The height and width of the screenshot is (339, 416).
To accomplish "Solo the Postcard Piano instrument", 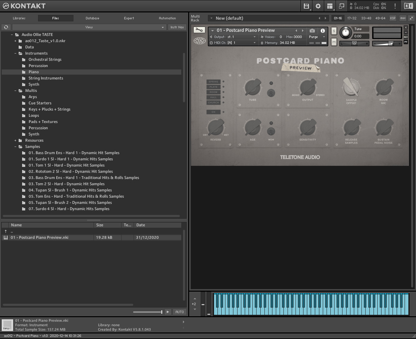I will (334, 31).
